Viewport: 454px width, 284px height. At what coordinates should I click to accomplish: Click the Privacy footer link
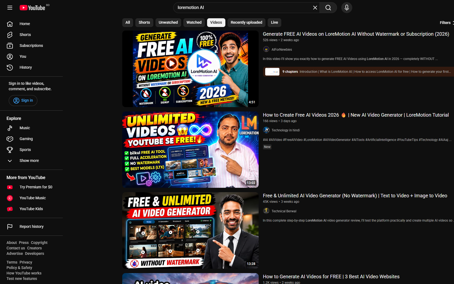click(x=26, y=262)
